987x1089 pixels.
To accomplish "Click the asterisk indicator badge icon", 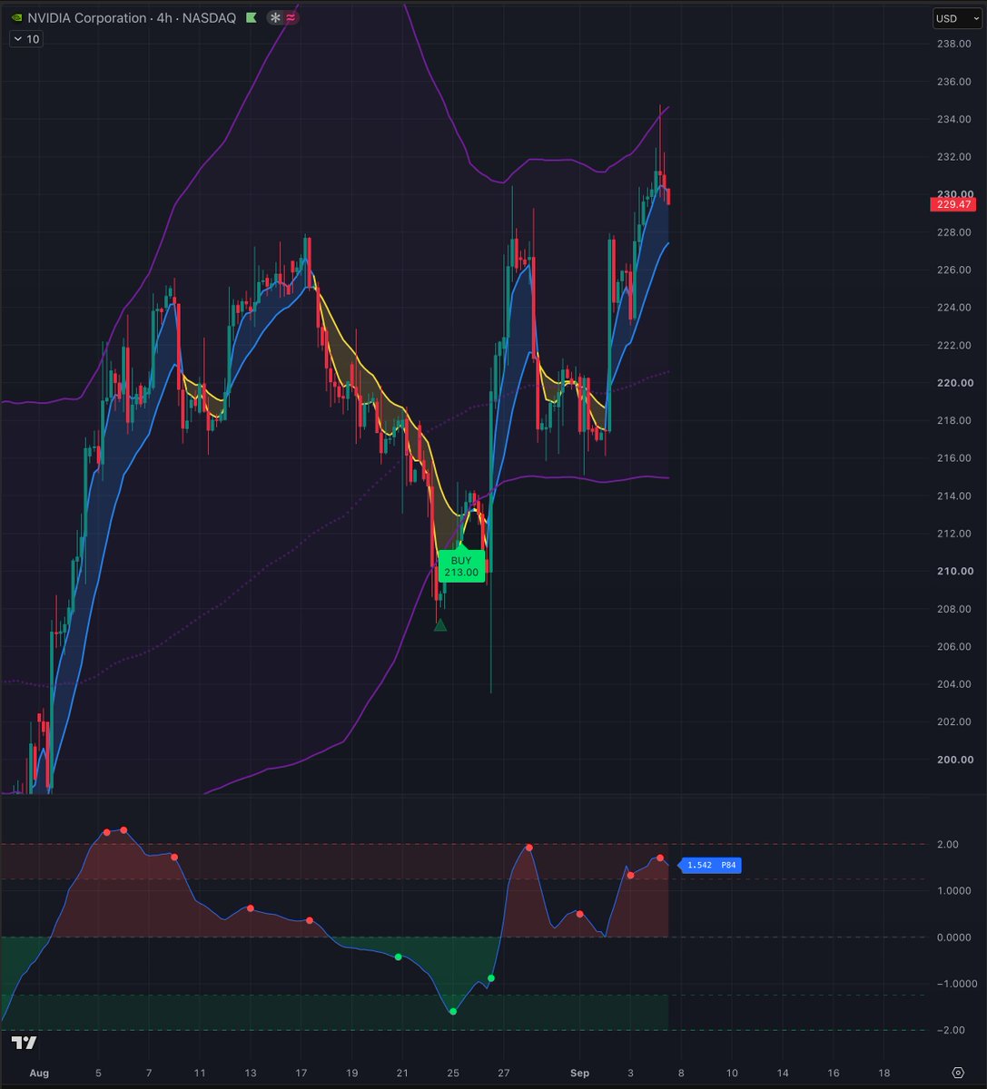I will [273, 18].
